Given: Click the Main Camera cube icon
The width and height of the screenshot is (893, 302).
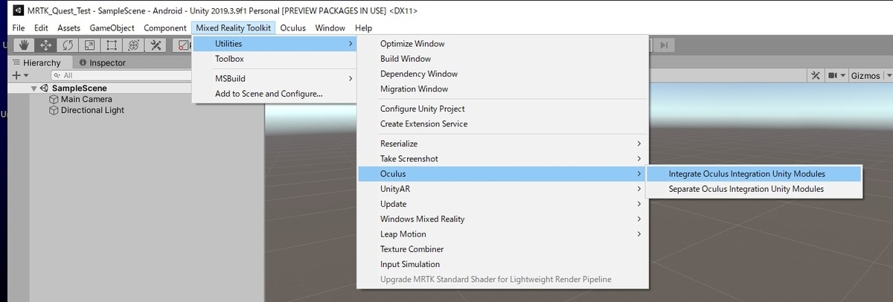Looking at the screenshot, I should tap(54, 99).
